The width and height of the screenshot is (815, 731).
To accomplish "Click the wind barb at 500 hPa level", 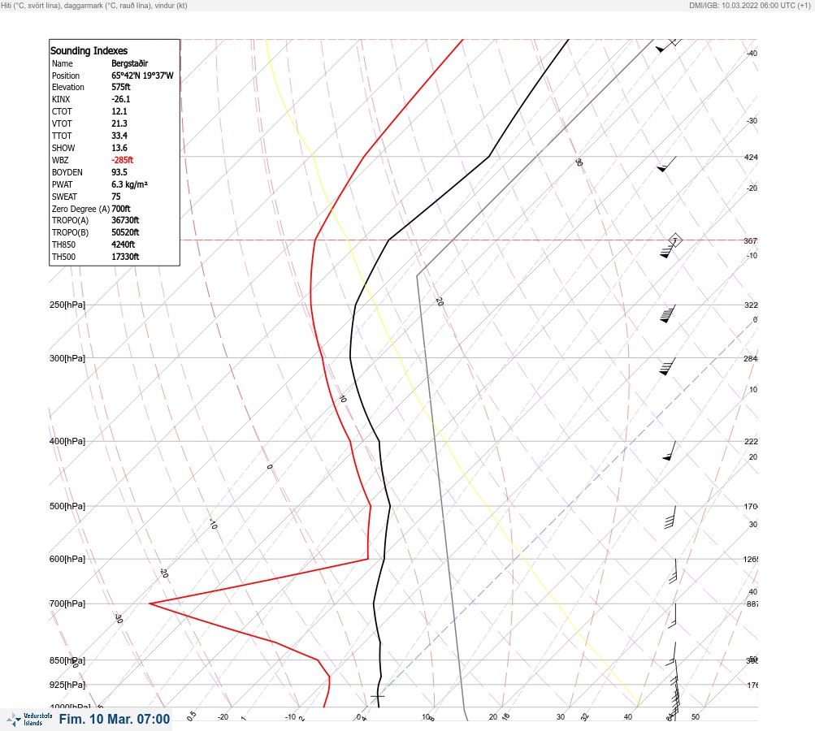I will pyautogui.click(x=670, y=517).
